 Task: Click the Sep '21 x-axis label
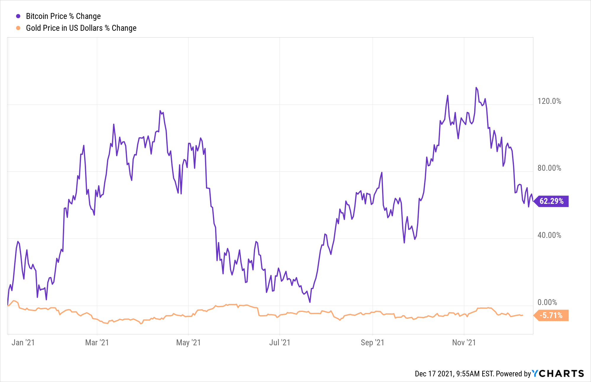[x=372, y=343]
